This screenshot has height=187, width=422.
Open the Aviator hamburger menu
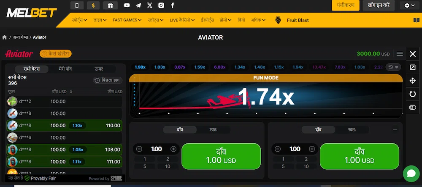coord(400,54)
